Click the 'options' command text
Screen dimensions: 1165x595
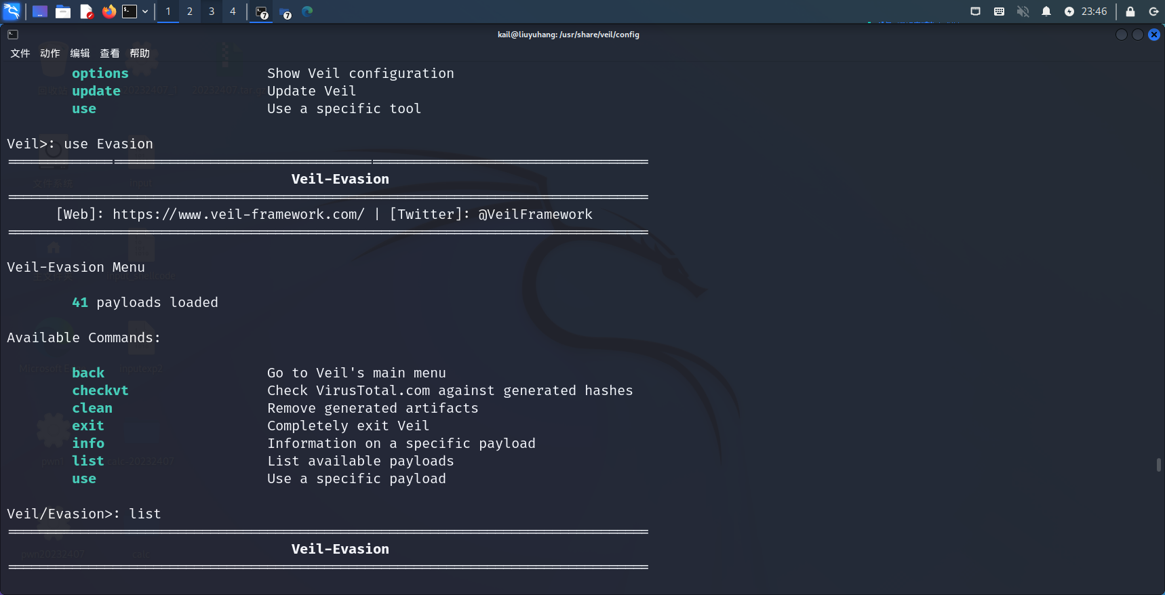pyautogui.click(x=100, y=73)
